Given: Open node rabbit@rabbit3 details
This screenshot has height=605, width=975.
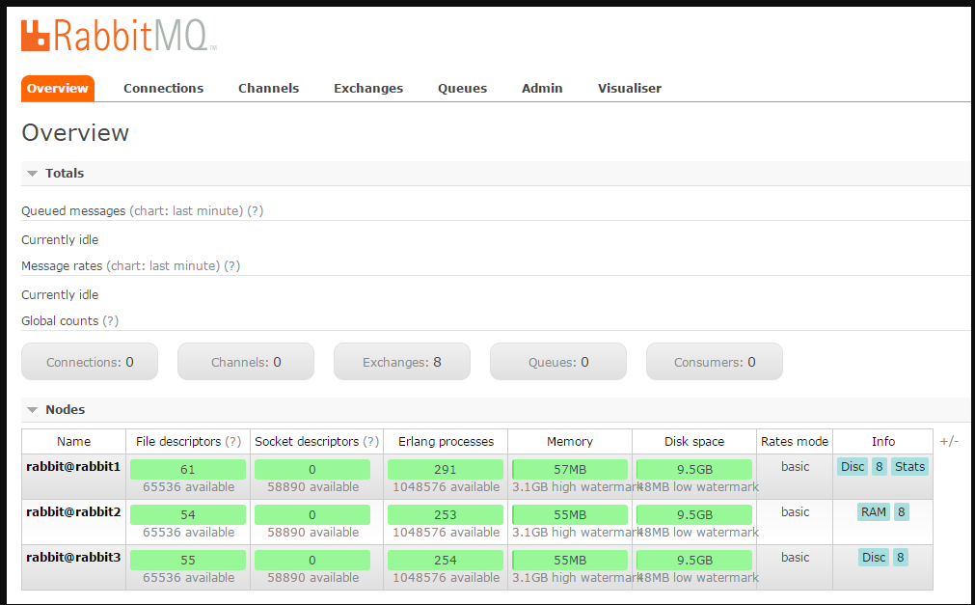Looking at the screenshot, I should coord(73,558).
